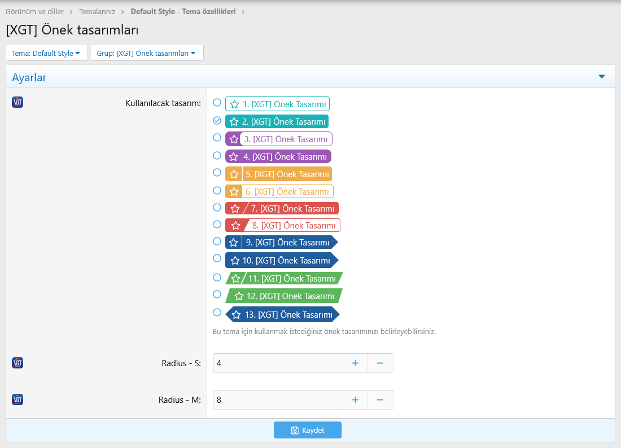Pick the orange 6. [XGT] Önek Tasarımı badge
The image size is (621, 448).
click(279, 191)
